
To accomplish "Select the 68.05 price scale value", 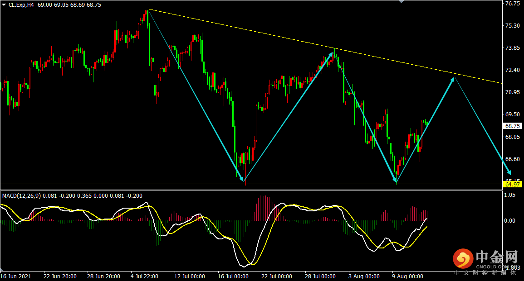I will tap(513, 137).
